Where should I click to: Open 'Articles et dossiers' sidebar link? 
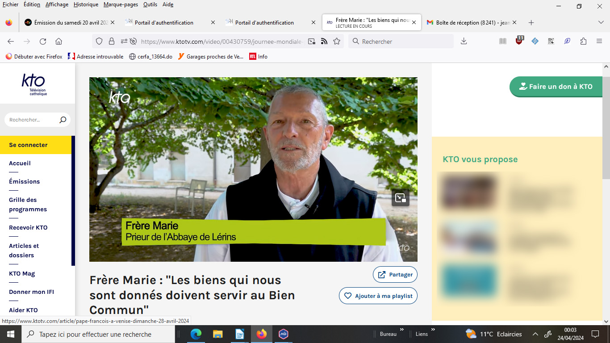[x=24, y=251]
